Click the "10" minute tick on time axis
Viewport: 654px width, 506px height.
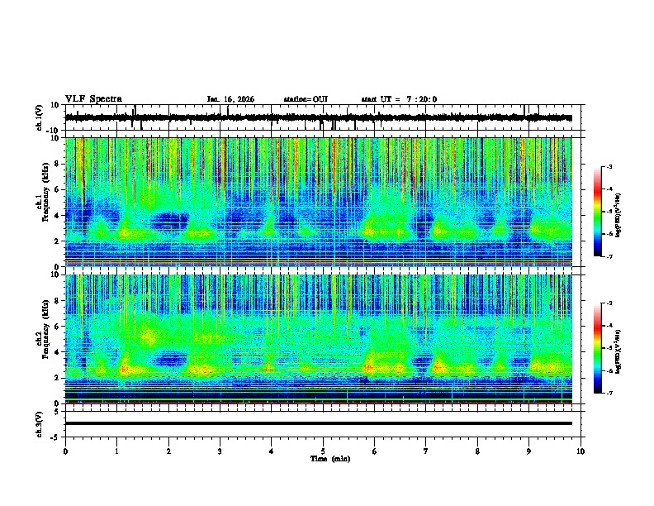[x=581, y=451]
